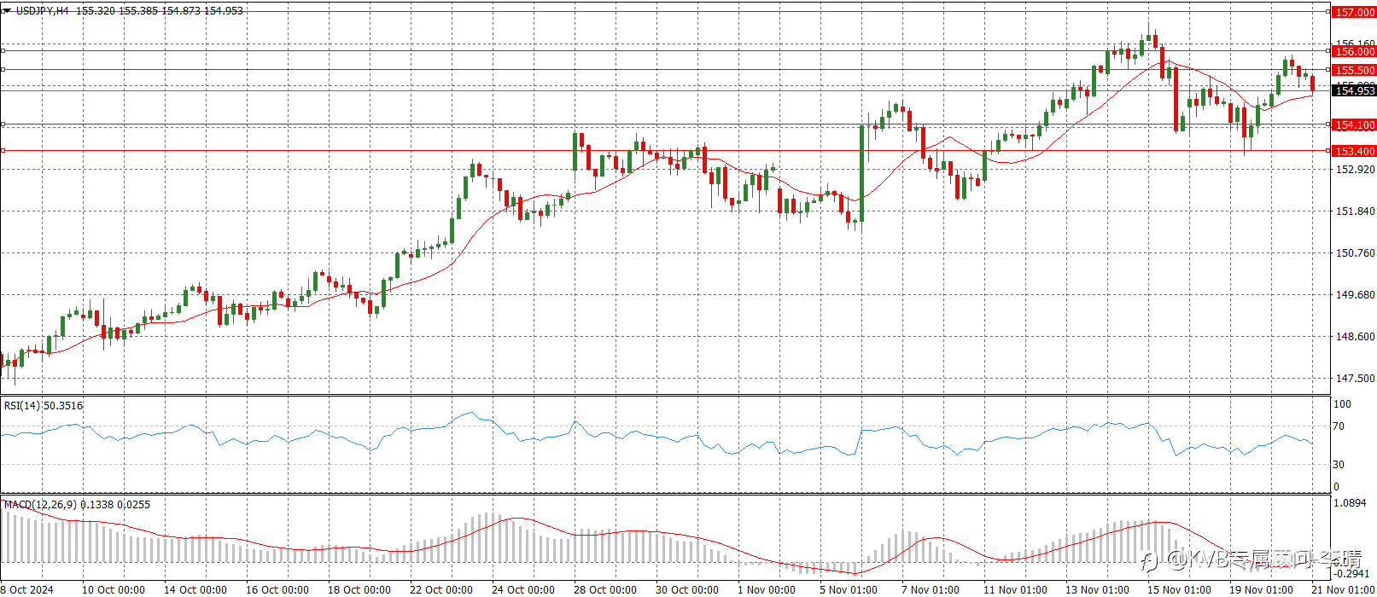Click the RSI level 70 scale label
Screen dimensions: 1377x597
[x=1339, y=426]
